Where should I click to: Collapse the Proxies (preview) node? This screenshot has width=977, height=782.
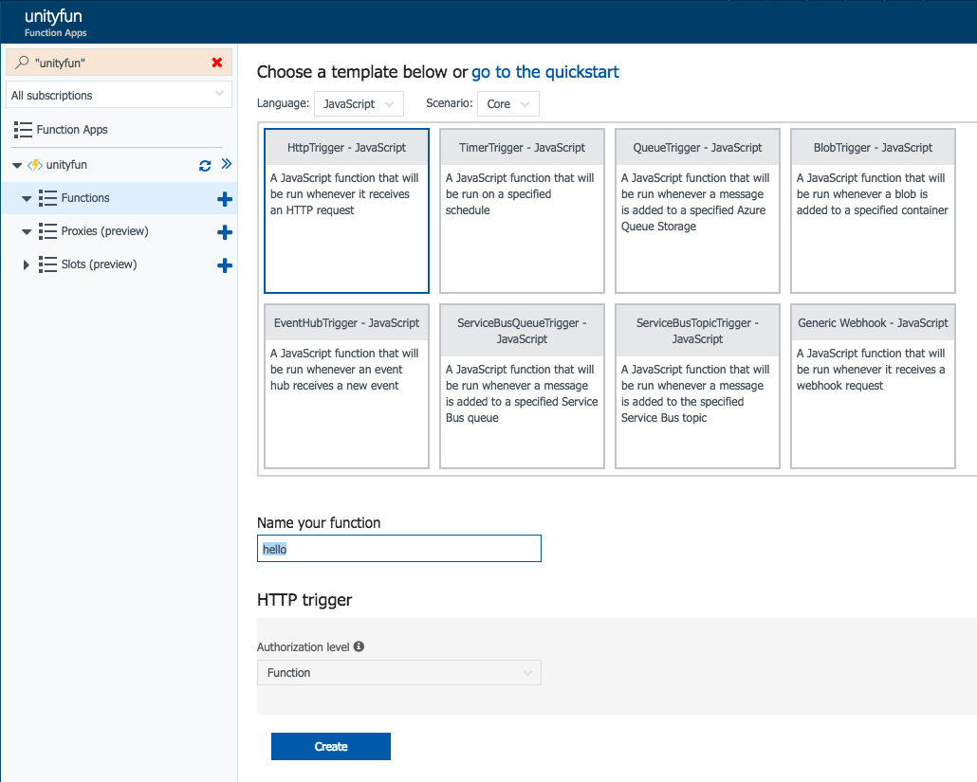point(27,231)
